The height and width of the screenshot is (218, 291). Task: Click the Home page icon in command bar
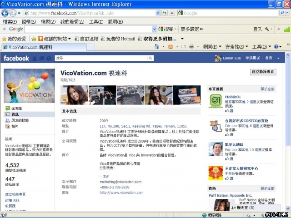pos(157,46)
